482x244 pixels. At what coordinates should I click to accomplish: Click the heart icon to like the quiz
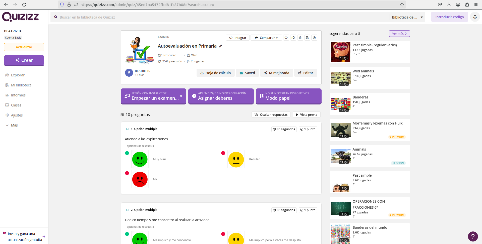(286, 38)
